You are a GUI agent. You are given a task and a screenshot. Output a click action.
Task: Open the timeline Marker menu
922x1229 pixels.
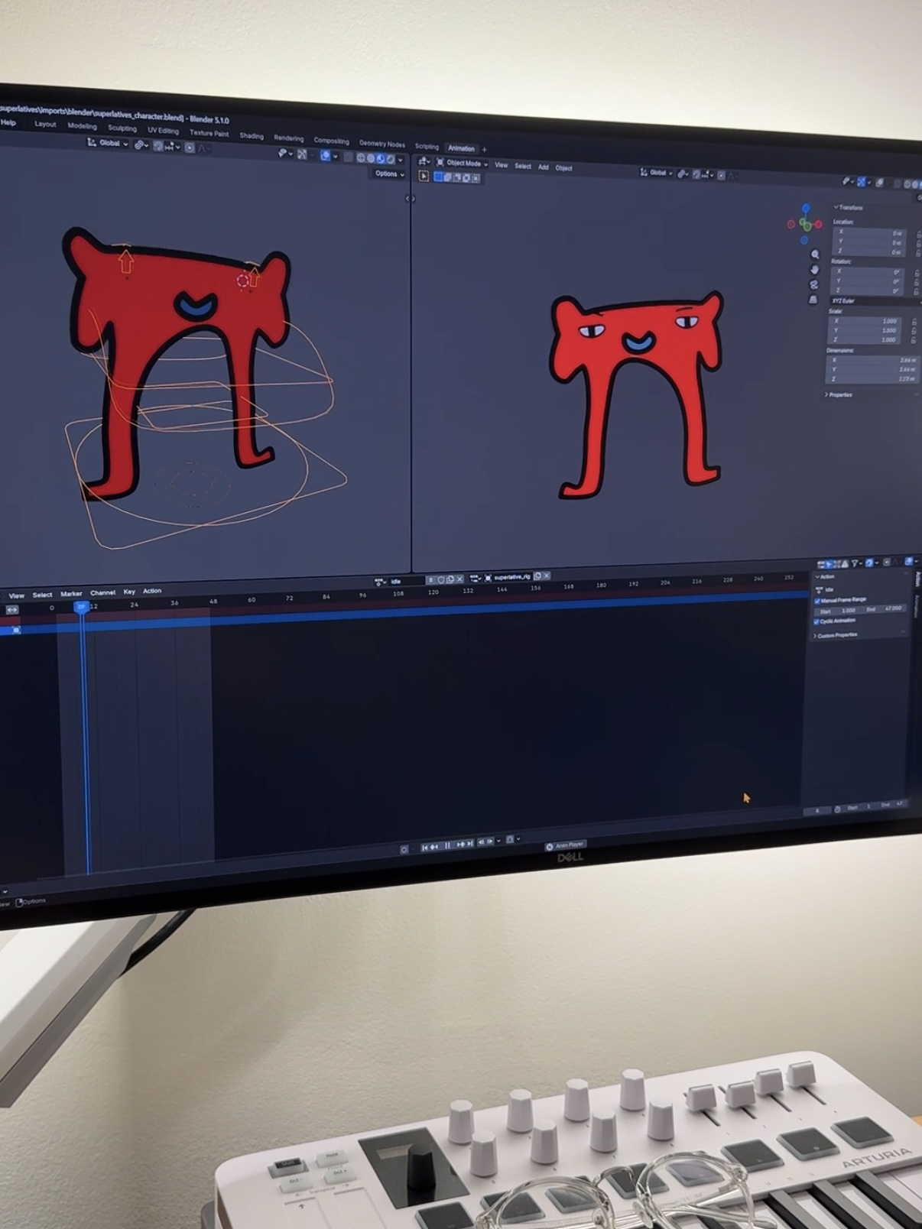click(71, 594)
